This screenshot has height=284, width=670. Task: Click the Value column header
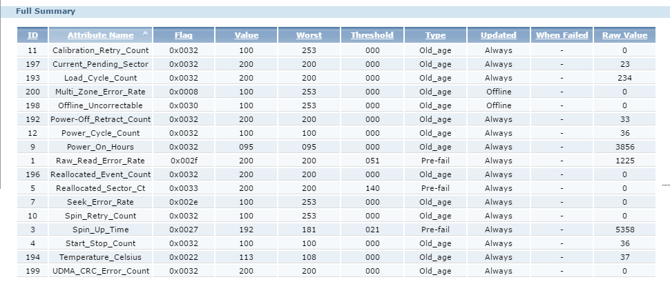click(x=246, y=35)
